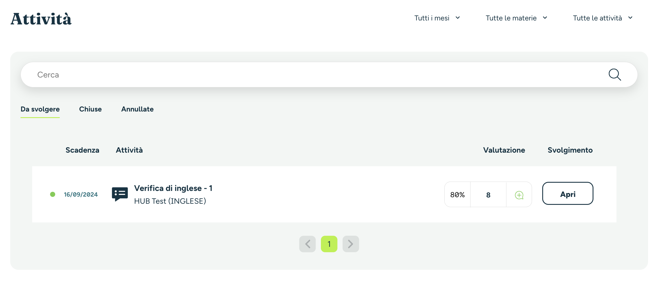
Task: Click the green add-comment plus icon
Action: coord(519,195)
